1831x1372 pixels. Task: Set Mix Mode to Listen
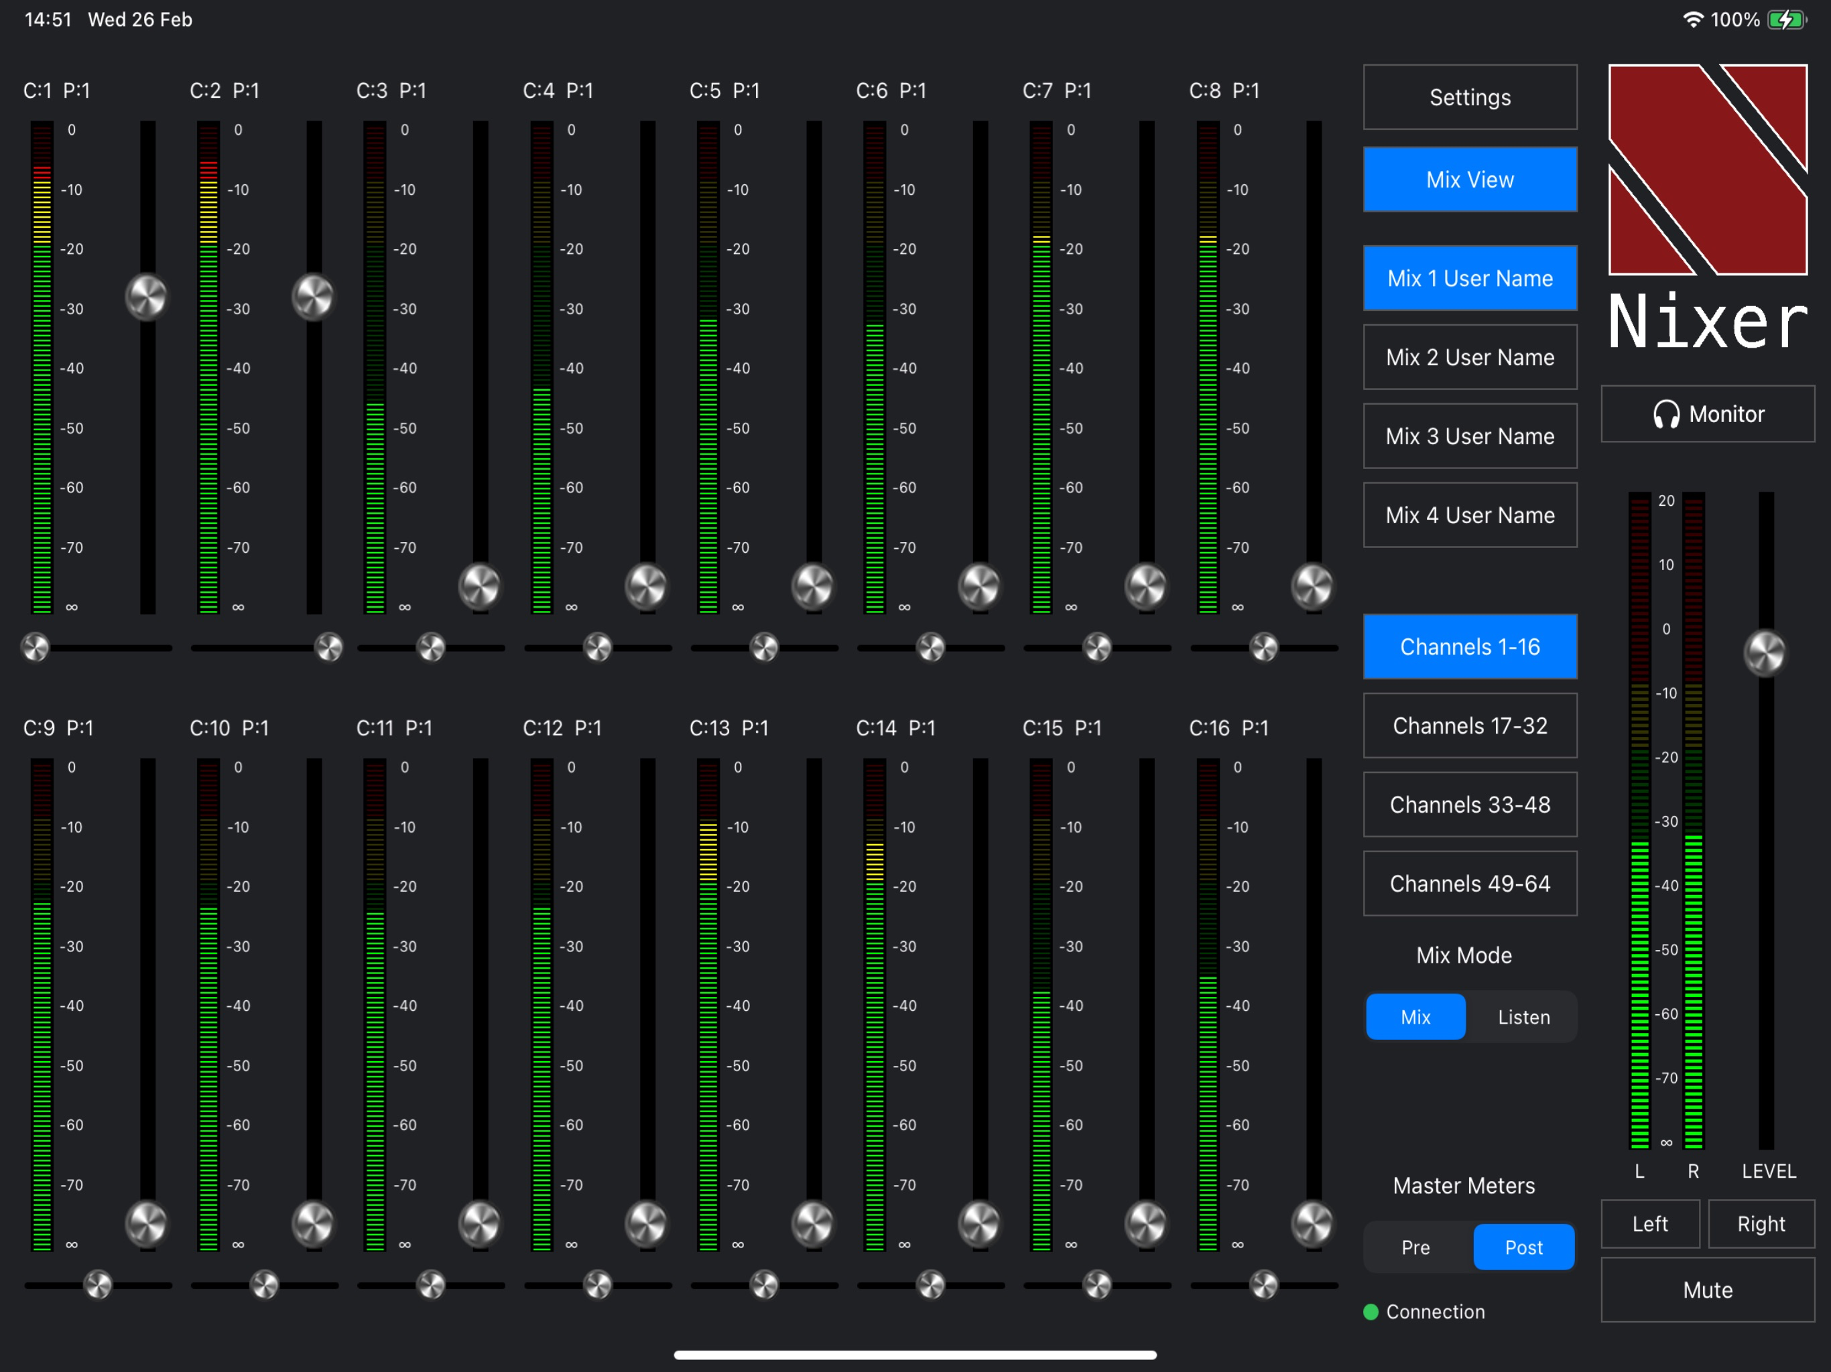(1523, 1016)
